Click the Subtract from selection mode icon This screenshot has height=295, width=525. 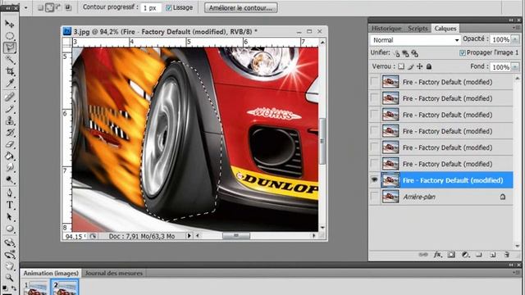pyautogui.click(x=58, y=7)
